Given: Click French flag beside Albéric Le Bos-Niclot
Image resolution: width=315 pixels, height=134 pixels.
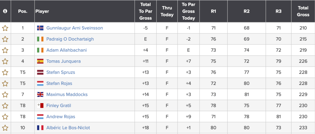Looking at the screenshot, I should pyautogui.click(x=40, y=128).
